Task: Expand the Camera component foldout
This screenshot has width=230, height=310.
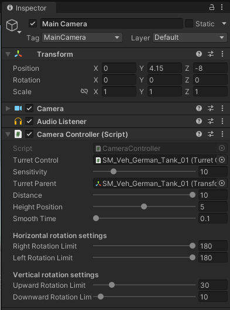Action: point(8,108)
